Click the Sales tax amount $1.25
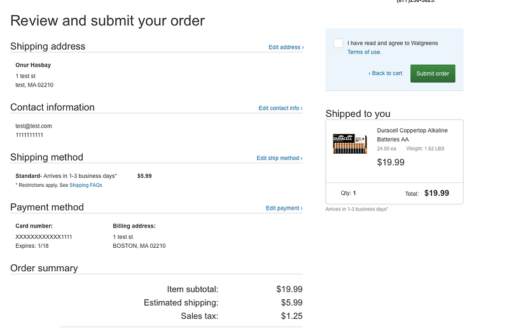 291,316
